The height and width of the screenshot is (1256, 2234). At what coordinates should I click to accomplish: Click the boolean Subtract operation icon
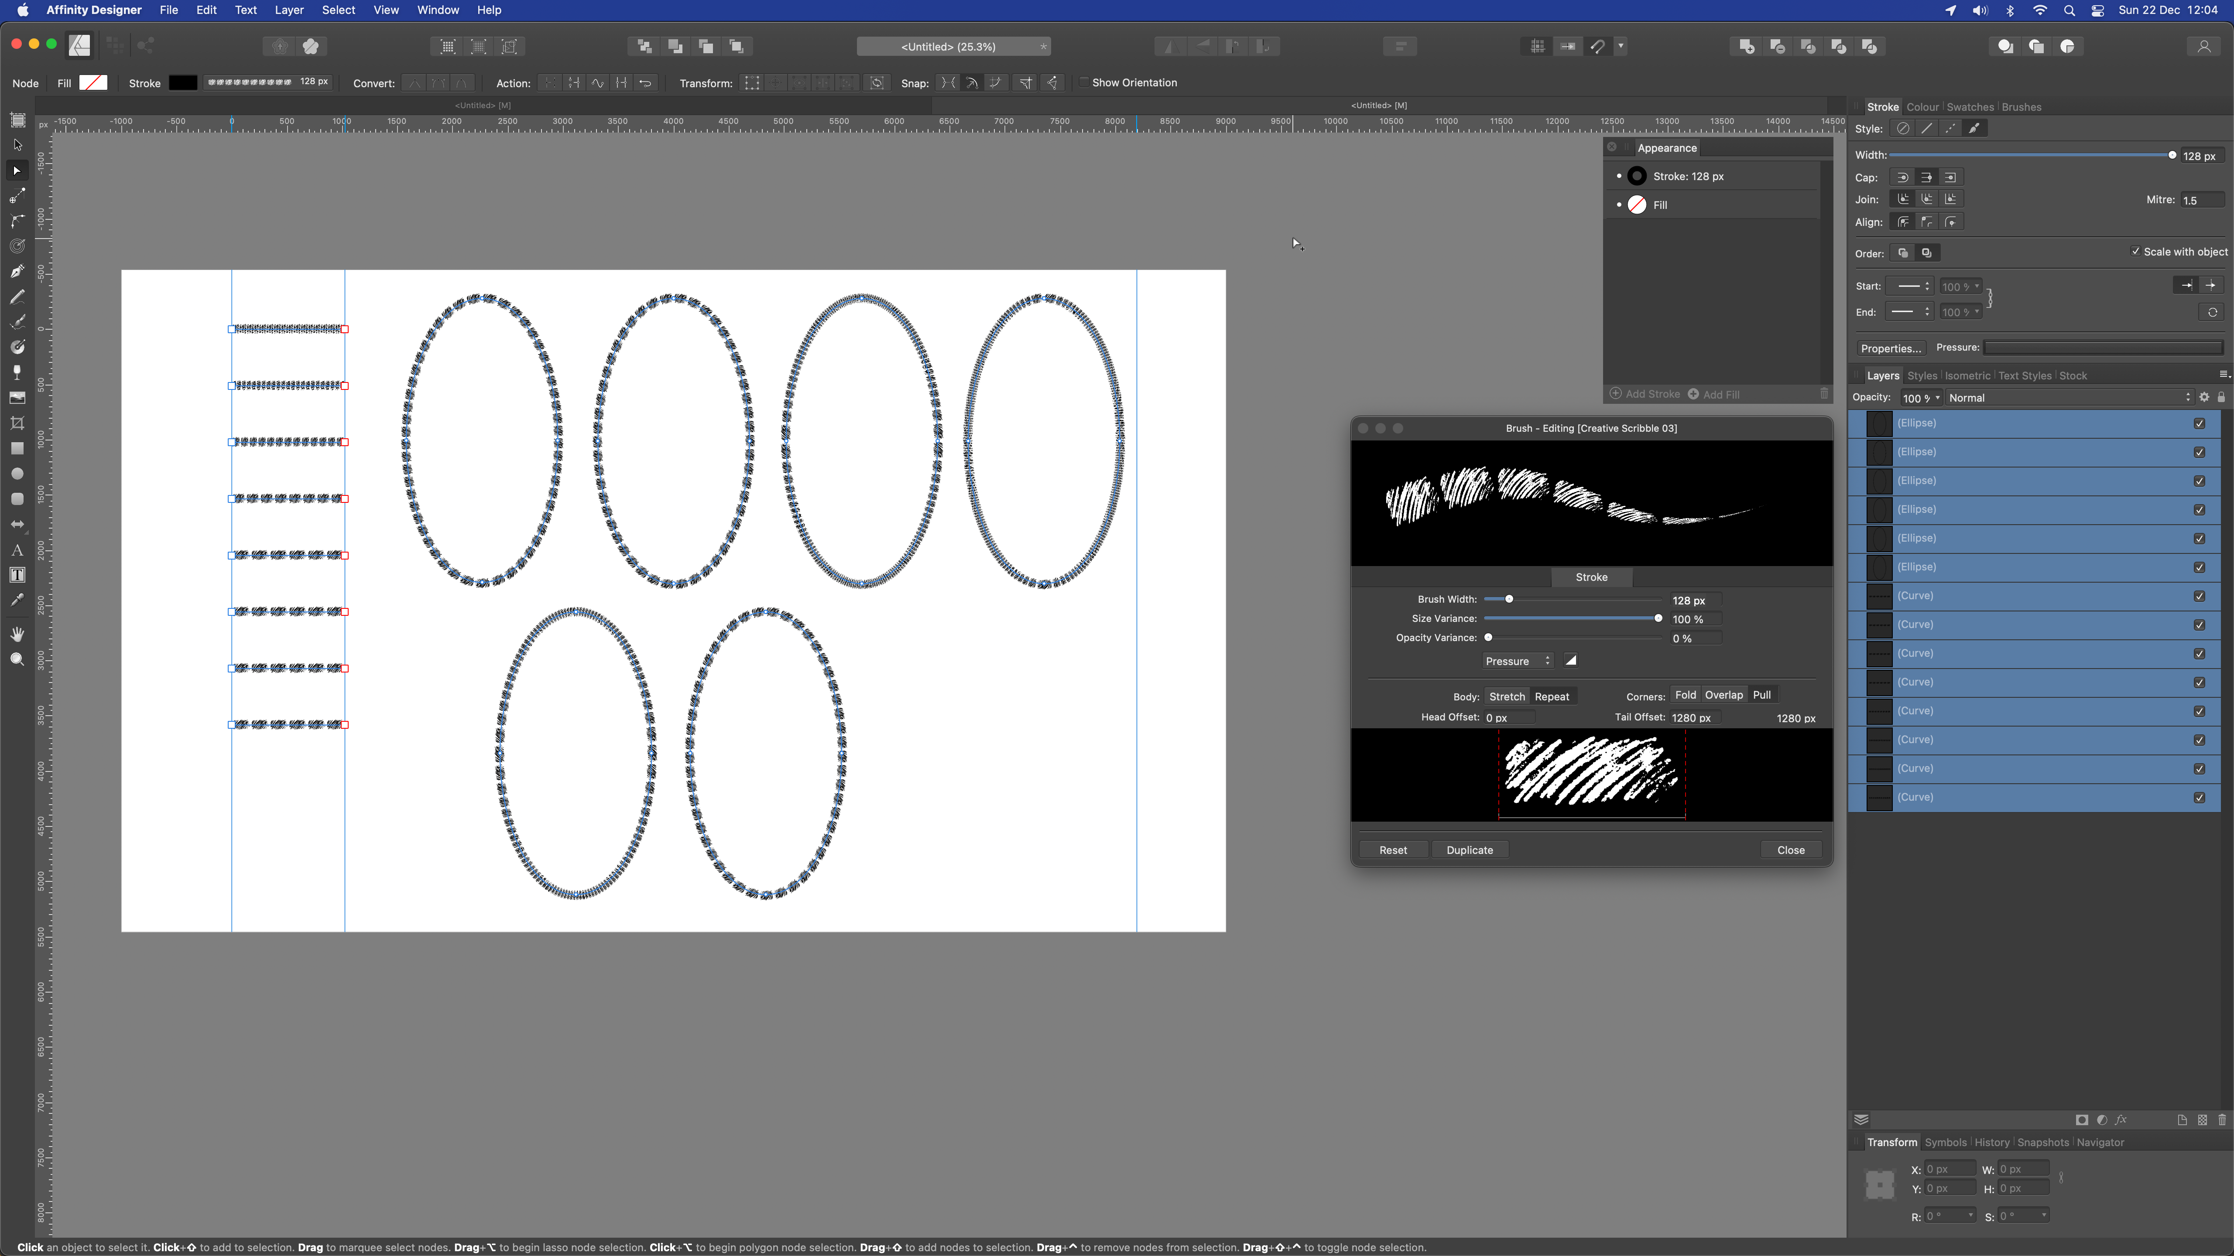click(1777, 47)
